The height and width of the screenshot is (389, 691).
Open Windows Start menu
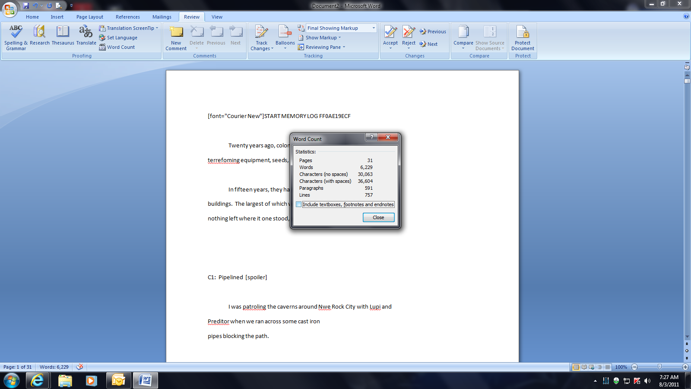[x=12, y=380]
